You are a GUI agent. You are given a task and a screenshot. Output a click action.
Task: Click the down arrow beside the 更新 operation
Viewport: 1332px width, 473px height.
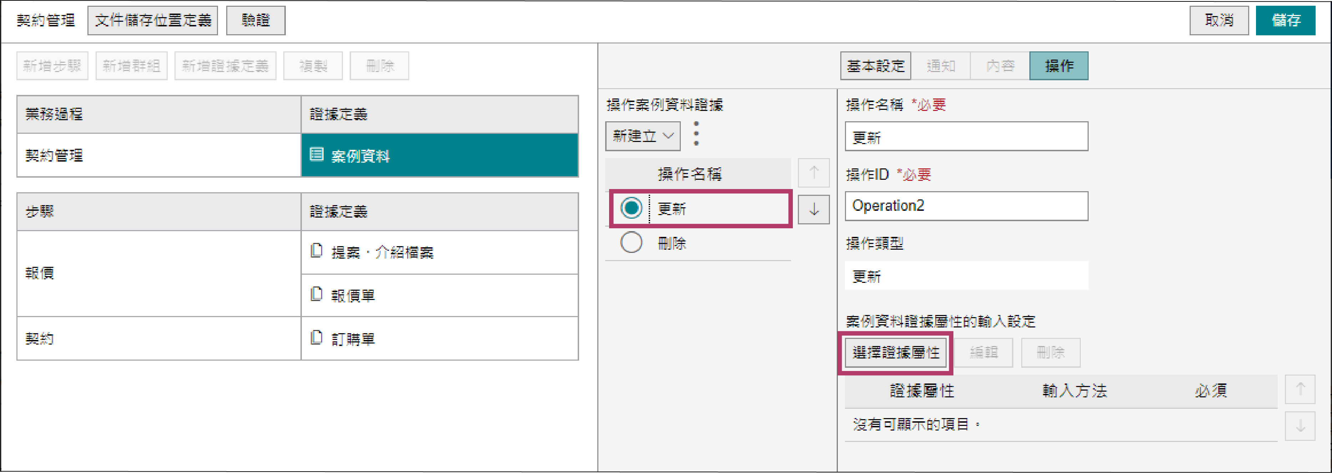click(814, 209)
